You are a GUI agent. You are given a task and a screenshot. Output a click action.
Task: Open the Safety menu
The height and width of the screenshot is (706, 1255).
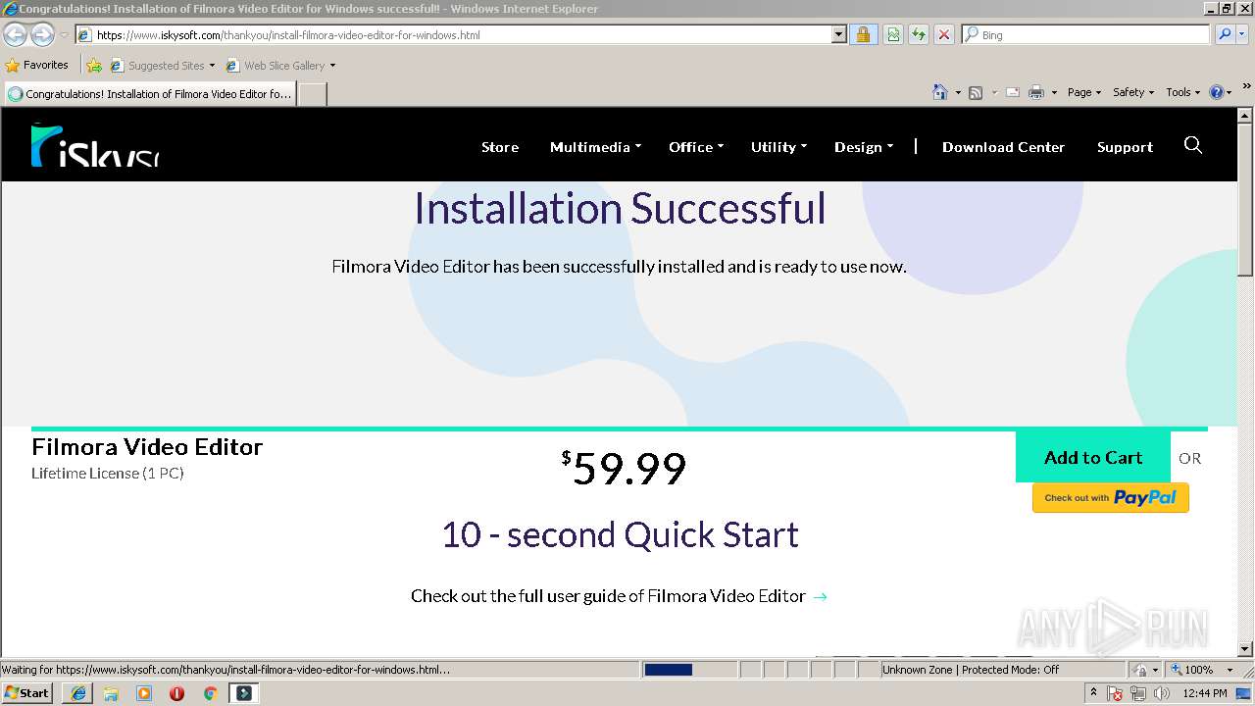(1133, 92)
